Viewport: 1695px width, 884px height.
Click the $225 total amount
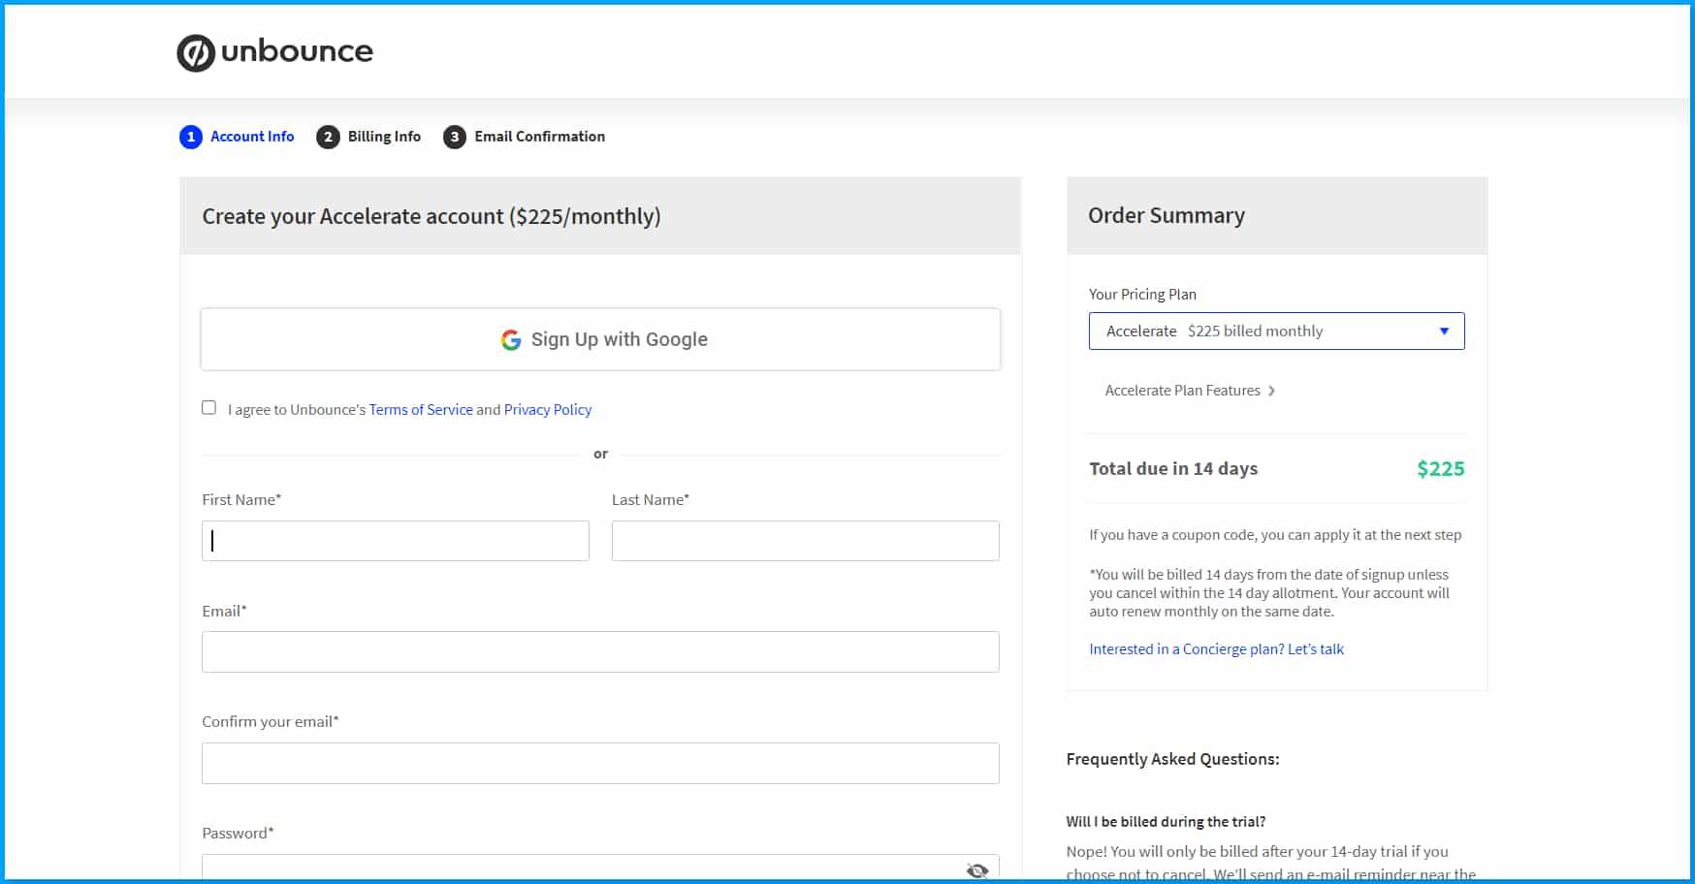(1441, 469)
